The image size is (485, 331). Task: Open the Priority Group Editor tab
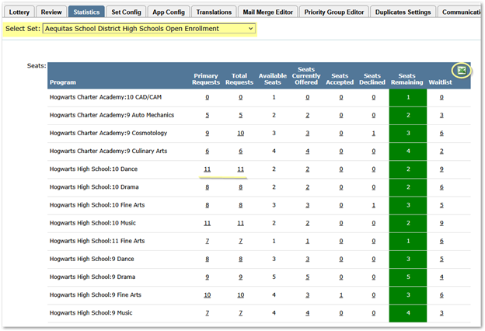(334, 12)
